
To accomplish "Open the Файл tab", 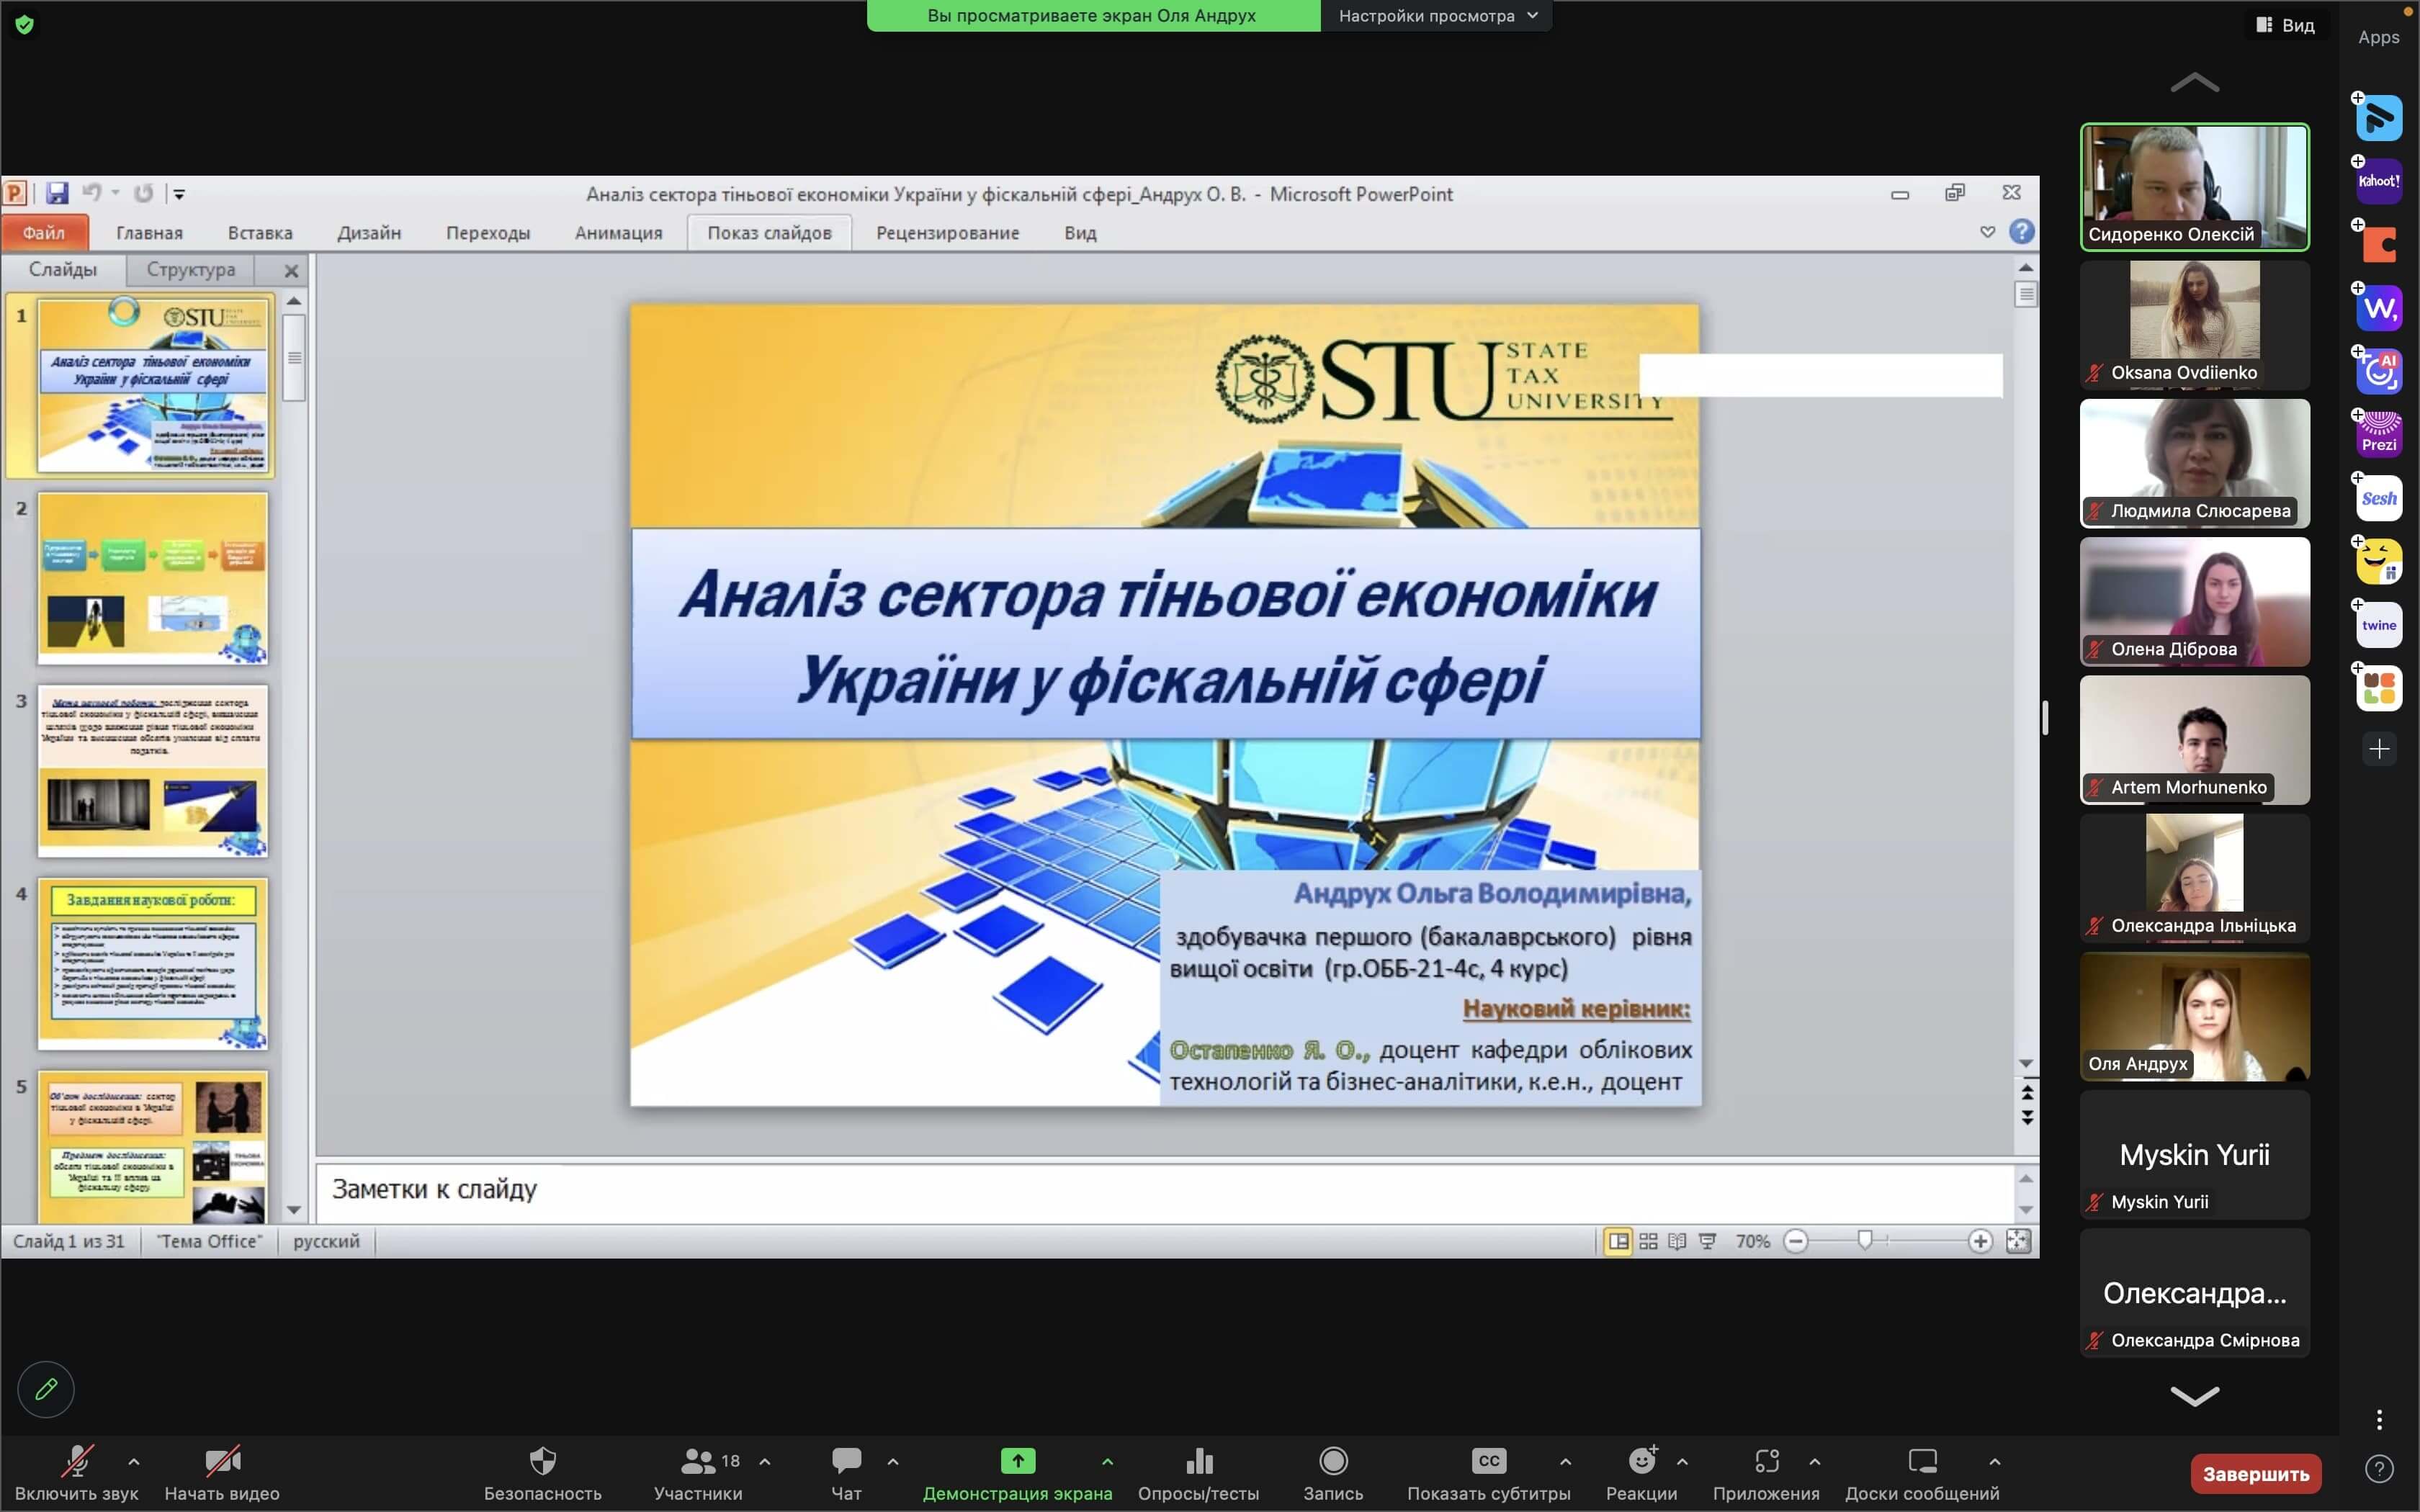I will [44, 232].
